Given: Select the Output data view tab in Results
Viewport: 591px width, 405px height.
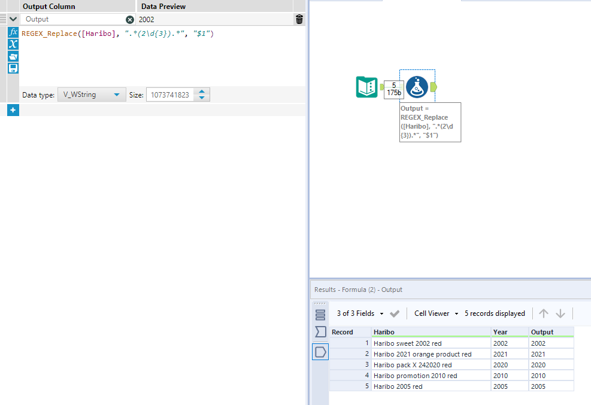Looking at the screenshot, I should point(320,352).
